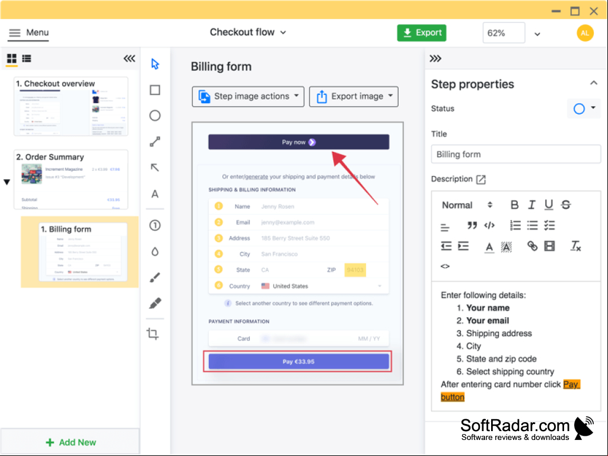This screenshot has height=456, width=608.
Task: Select the rectangle shape tool
Action: click(x=155, y=90)
